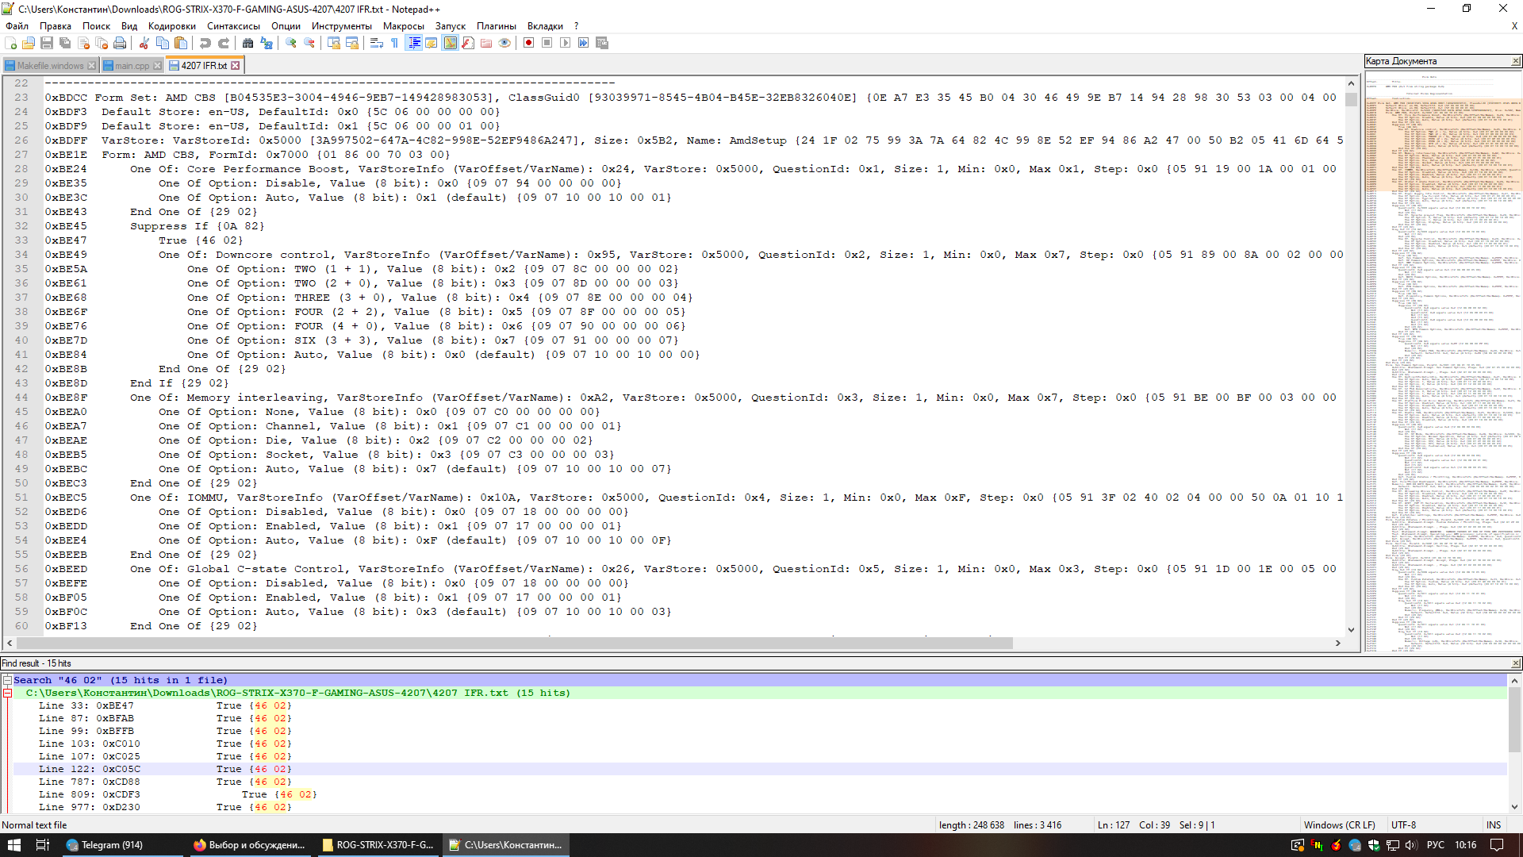Click the Document Map minimap highlighted region
Viewport: 1523px width, 857px height.
click(1442, 143)
